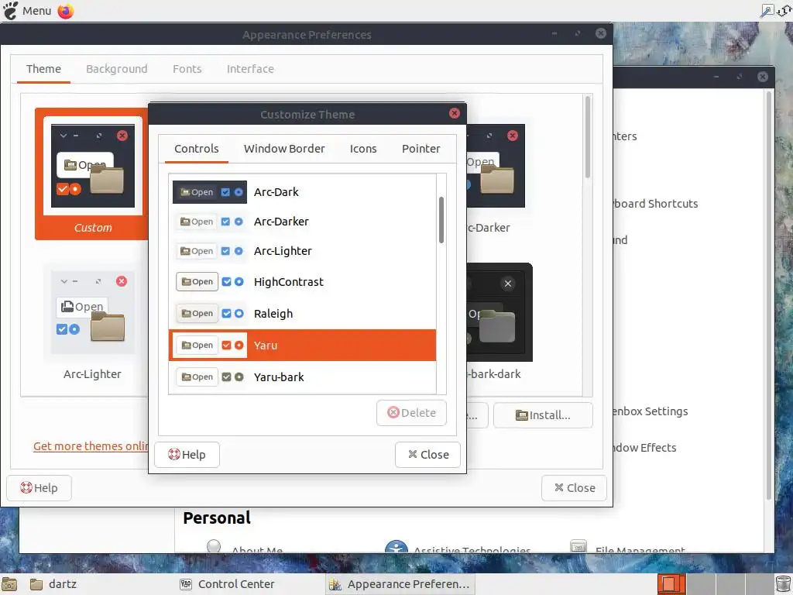Select the Arc-Dark controls theme row
The image size is (793, 595).
(303, 192)
